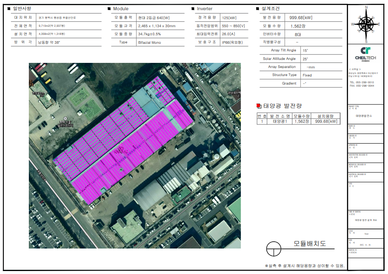
Task: Click the black bullet before Module heading
Action: [x=109, y=8]
